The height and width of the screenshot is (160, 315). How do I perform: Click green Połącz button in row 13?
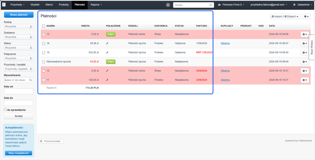click(111, 34)
